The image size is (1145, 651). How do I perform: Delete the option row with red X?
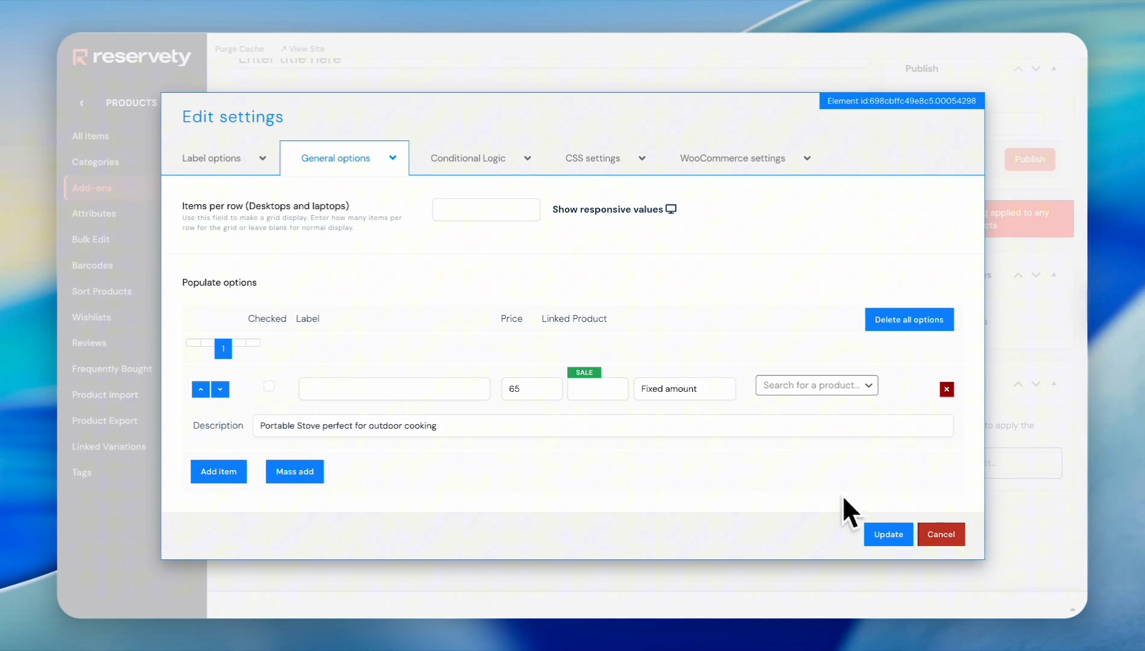click(946, 389)
